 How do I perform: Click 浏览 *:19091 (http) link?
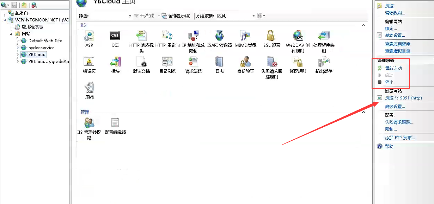[x=403, y=98]
